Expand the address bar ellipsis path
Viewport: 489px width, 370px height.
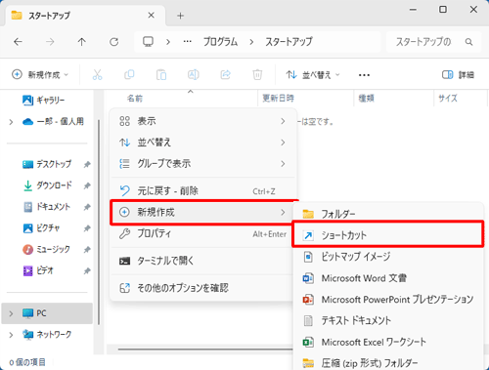pos(188,42)
